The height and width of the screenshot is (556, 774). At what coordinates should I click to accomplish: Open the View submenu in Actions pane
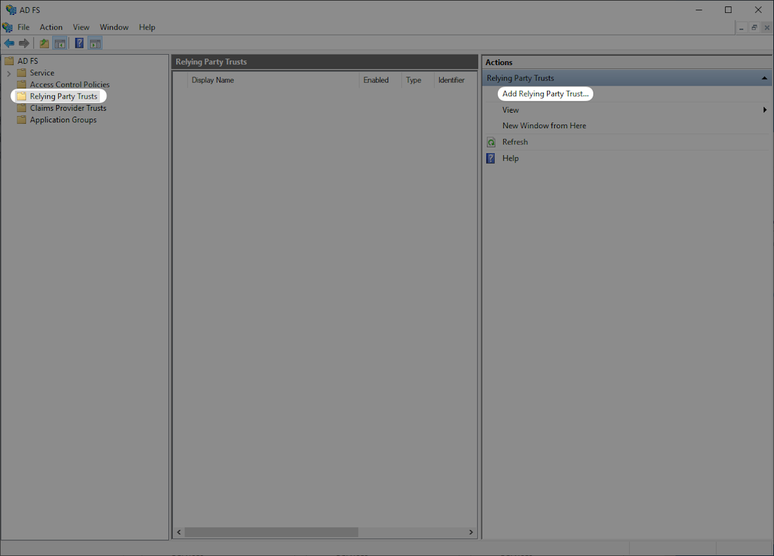pyautogui.click(x=510, y=110)
